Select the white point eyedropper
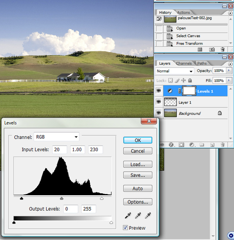This screenshot has height=240, width=234. 148,215
